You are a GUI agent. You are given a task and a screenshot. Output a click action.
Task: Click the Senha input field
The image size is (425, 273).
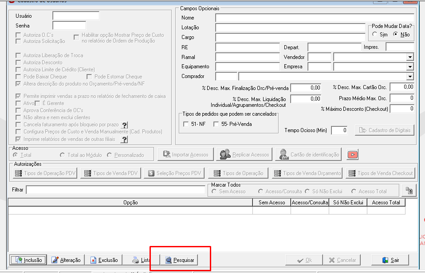[x=69, y=25]
